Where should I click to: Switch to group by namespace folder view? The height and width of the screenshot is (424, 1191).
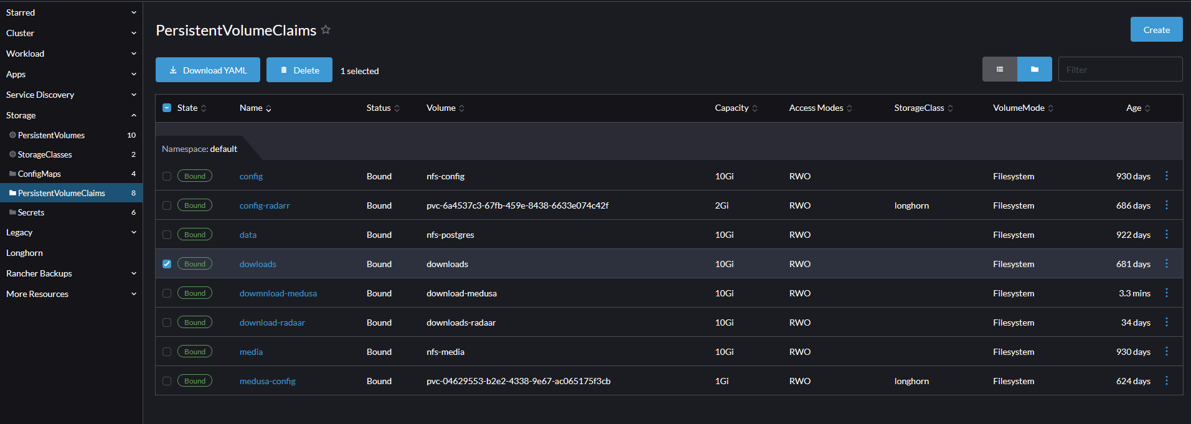pyautogui.click(x=1034, y=69)
